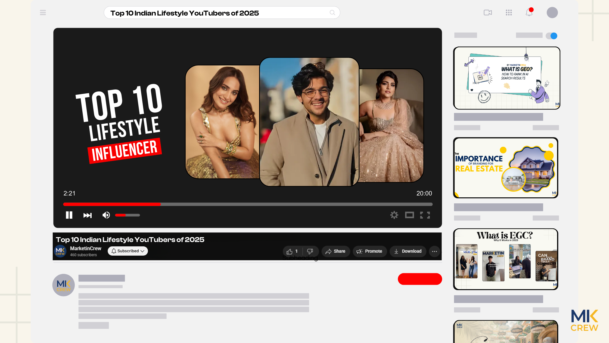Seek on the video progress bar
609x343 pixels.
point(248,204)
